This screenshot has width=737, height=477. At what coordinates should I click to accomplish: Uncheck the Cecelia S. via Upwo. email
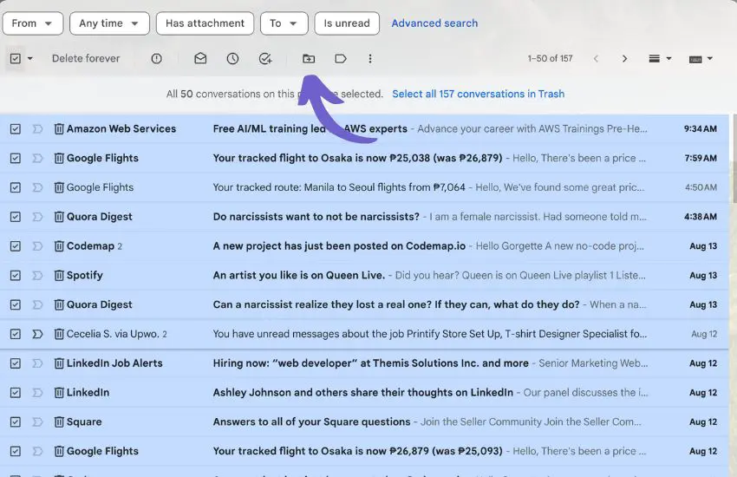[15, 334]
